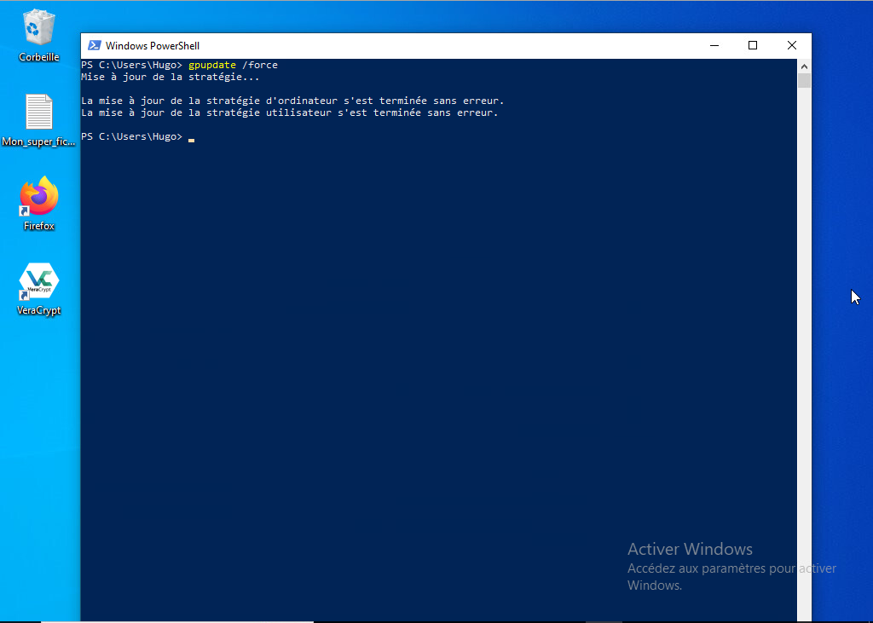This screenshot has width=873, height=623.
Task: Select the VeraCrypt desktop shortcut icon
Action: point(38,281)
